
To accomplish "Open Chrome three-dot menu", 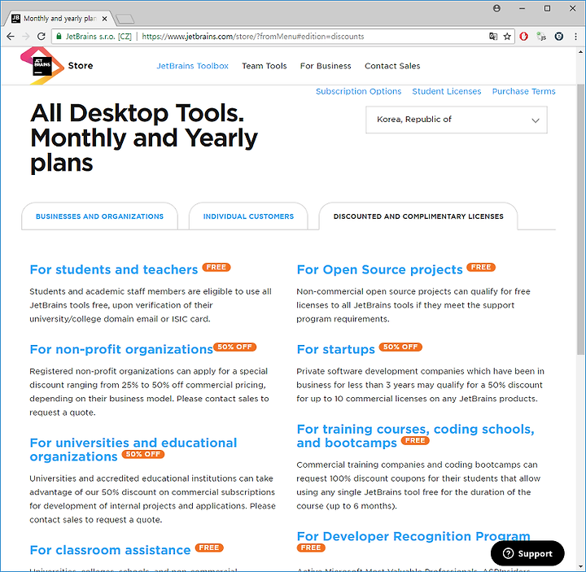I will point(575,37).
